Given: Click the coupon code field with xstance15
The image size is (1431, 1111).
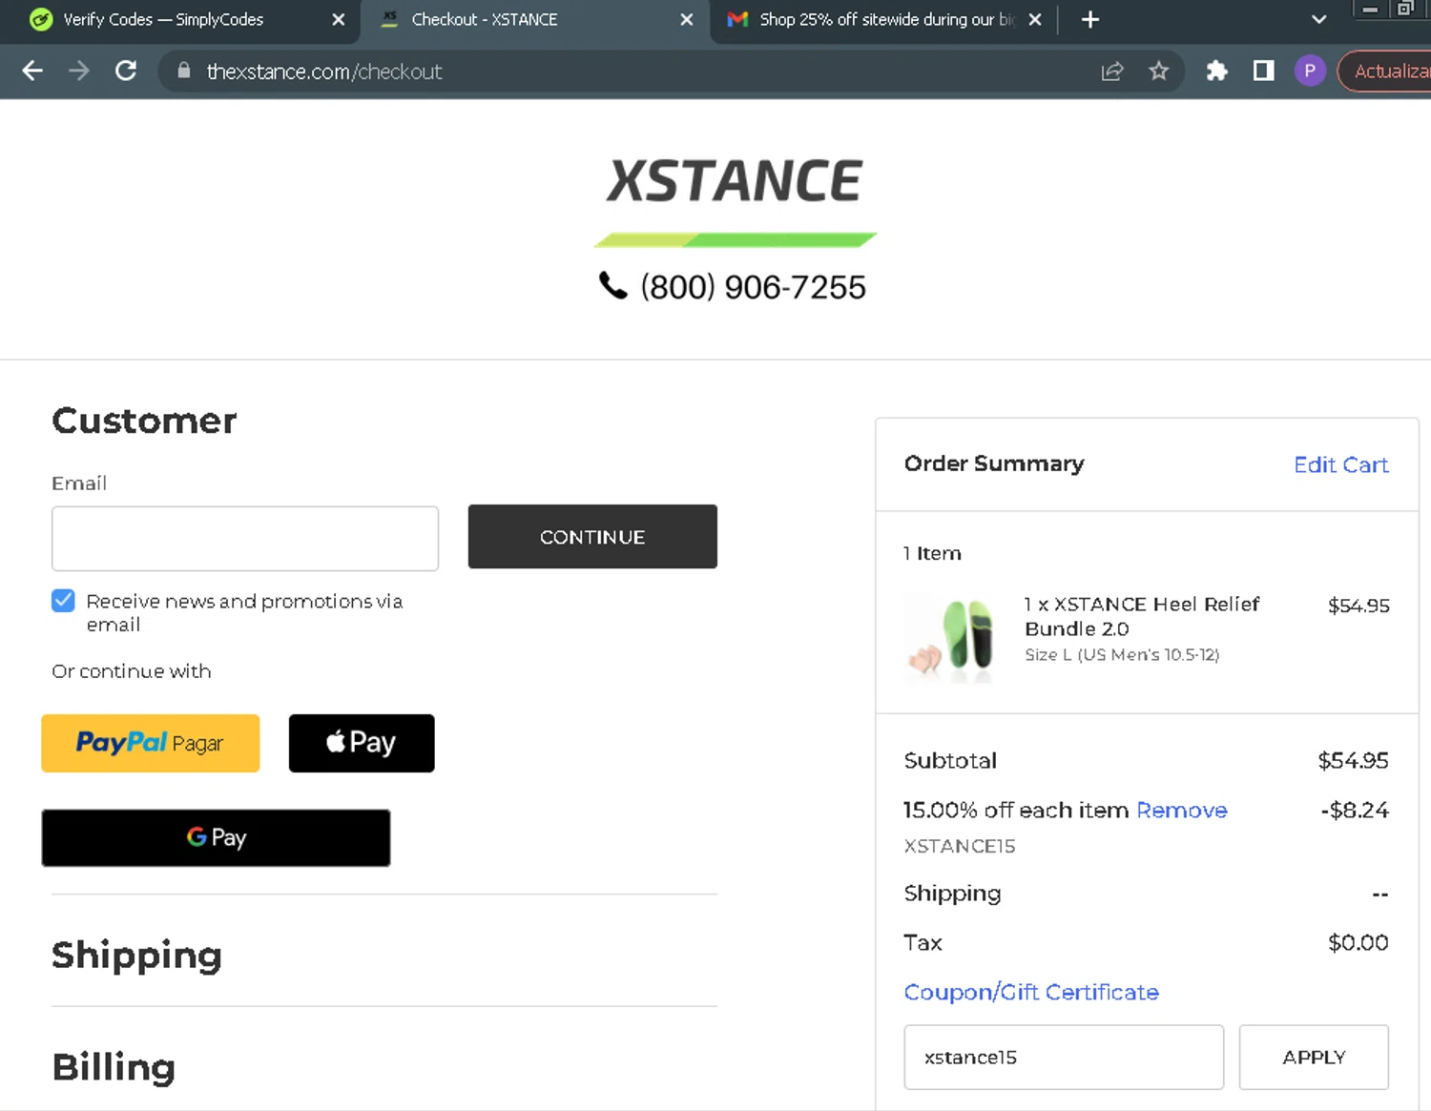Looking at the screenshot, I should pyautogui.click(x=1064, y=1057).
